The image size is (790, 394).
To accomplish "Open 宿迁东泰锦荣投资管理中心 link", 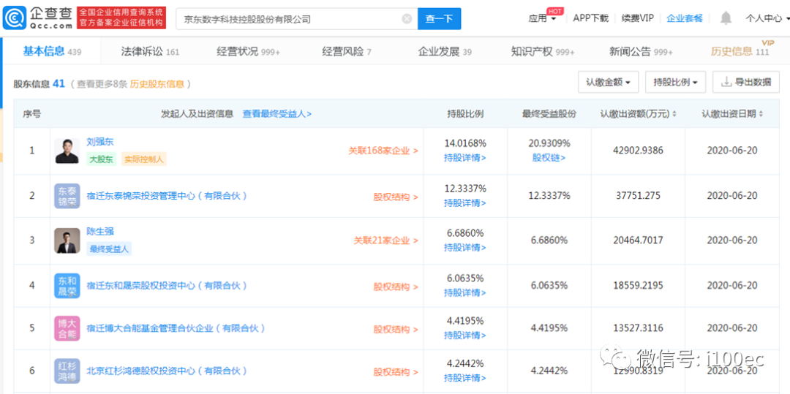I will (167, 196).
